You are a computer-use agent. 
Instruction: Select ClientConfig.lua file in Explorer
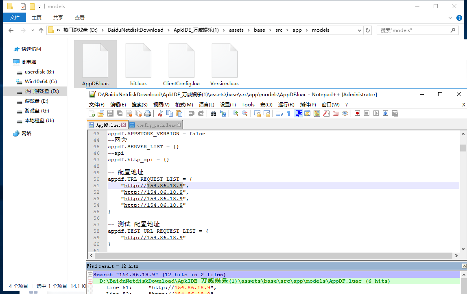tap(181, 64)
